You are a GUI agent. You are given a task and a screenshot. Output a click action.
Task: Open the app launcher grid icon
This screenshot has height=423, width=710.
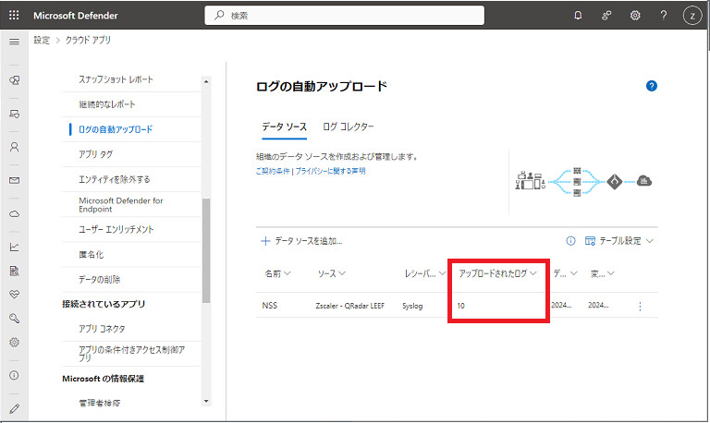pos(14,16)
